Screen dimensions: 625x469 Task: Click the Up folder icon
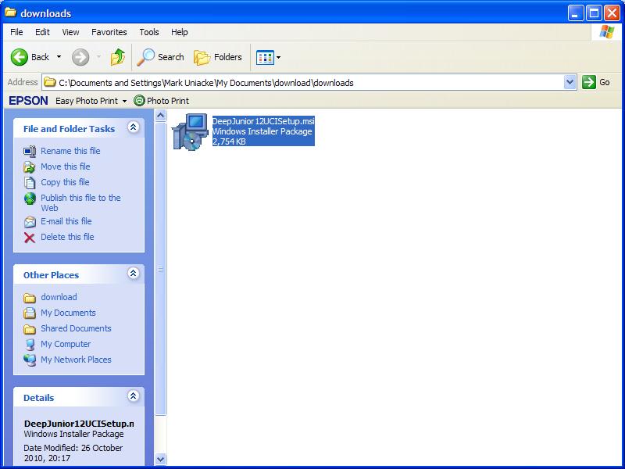pos(118,57)
